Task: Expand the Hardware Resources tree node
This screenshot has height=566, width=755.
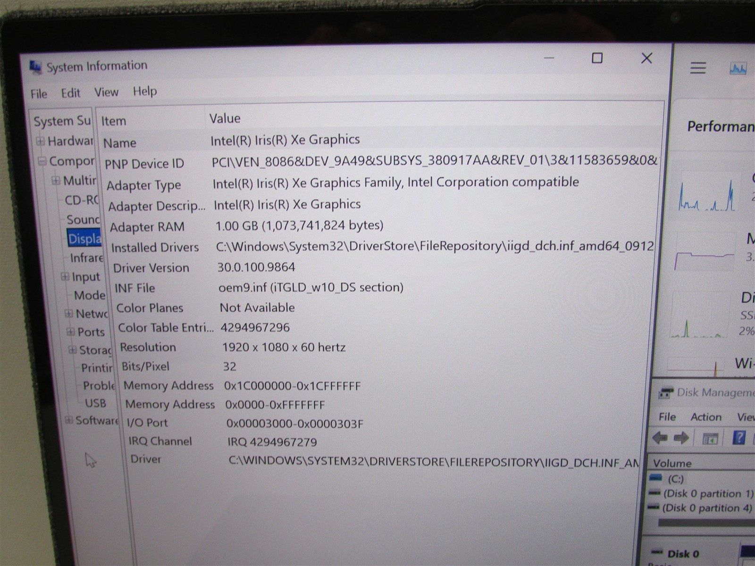Action: [41, 141]
